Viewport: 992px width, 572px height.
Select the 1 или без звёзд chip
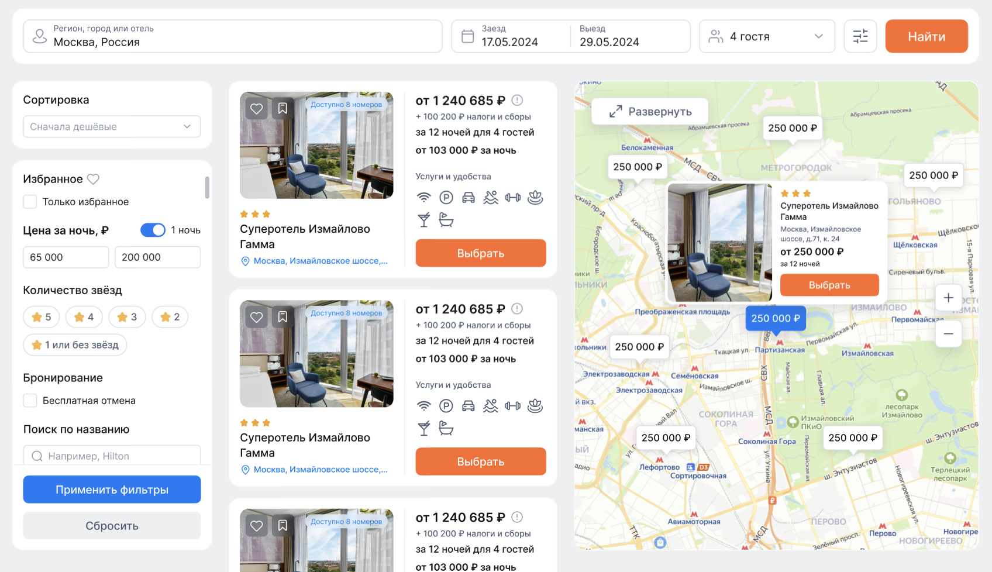coord(75,344)
